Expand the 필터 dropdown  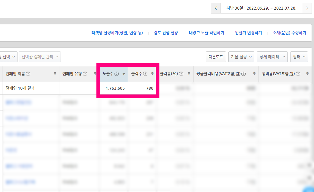click(299, 57)
